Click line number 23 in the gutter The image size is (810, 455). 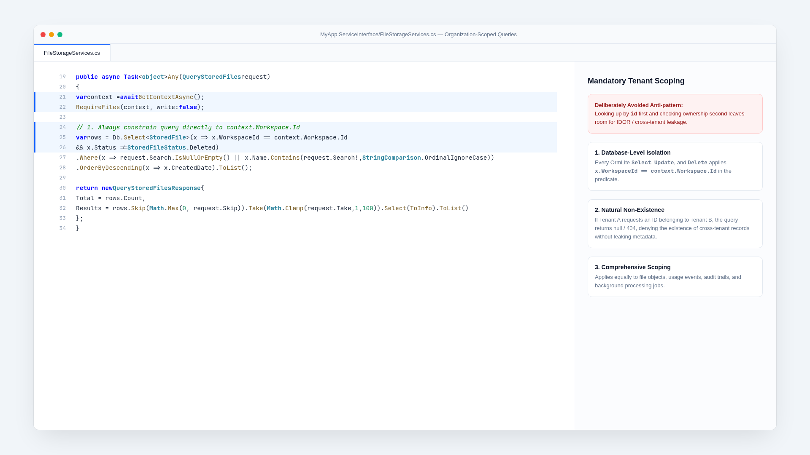coord(62,117)
